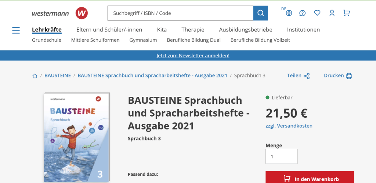This screenshot has height=183, width=376.
Task: Select Eltern und Schüler/-innen tab
Action: [x=109, y=30]
